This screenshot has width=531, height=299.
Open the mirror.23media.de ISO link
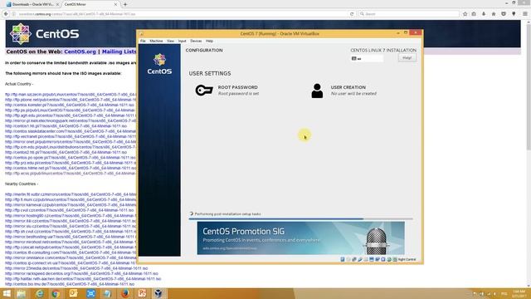[x=76, y=268]
